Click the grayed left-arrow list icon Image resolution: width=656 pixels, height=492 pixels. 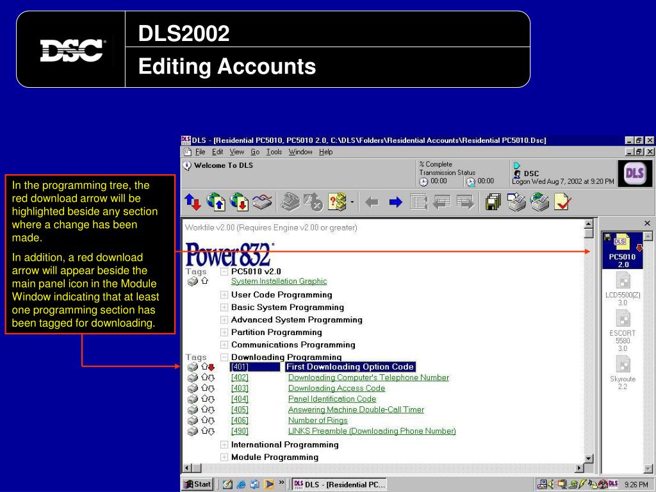pos(442,202)
